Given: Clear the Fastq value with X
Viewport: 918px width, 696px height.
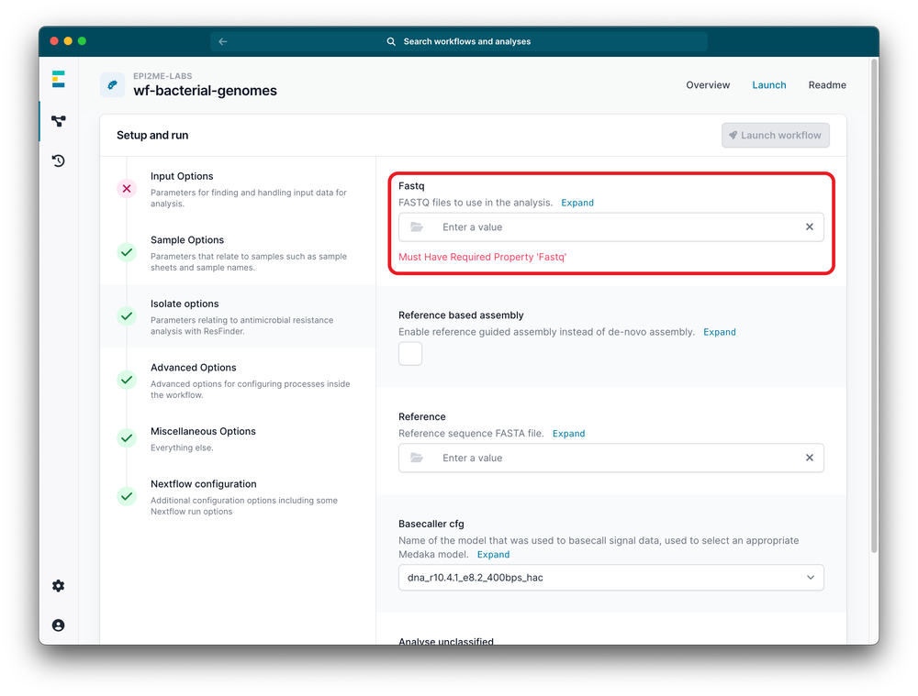Looking at the screenshot, I should click(x=810, y=226).
